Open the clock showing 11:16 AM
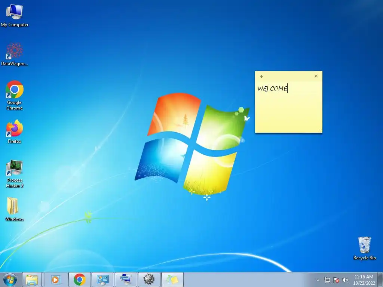The image size is (383, 287). coord(364,280)
